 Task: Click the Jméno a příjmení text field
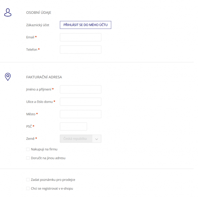(81, 89)
